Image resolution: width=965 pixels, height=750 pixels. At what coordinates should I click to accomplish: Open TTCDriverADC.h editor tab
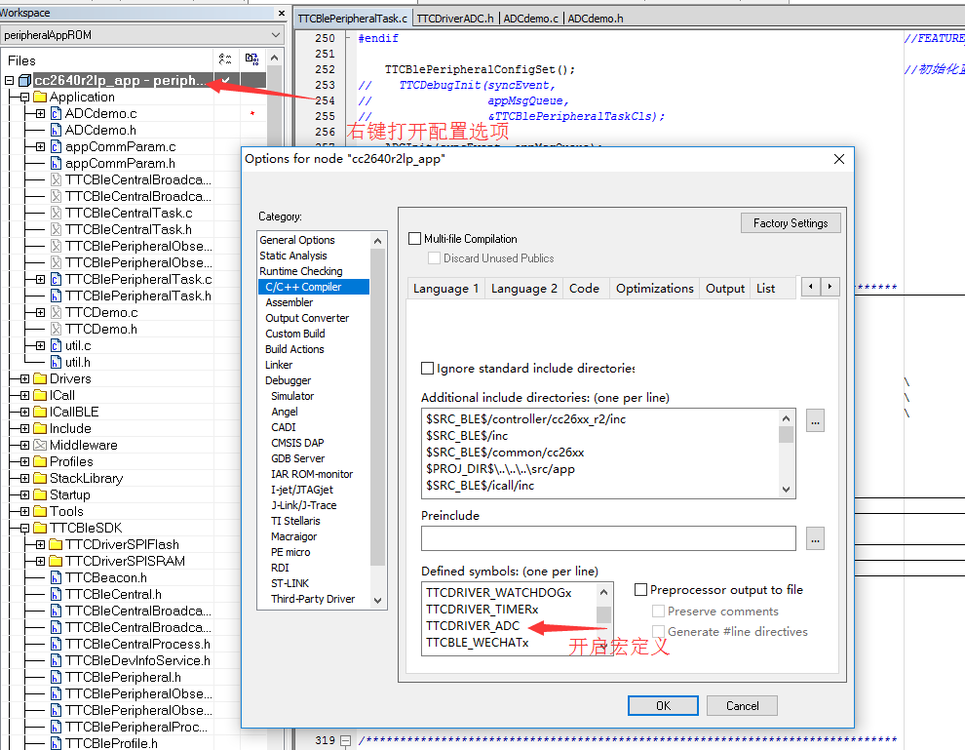(x=455, y=19)
